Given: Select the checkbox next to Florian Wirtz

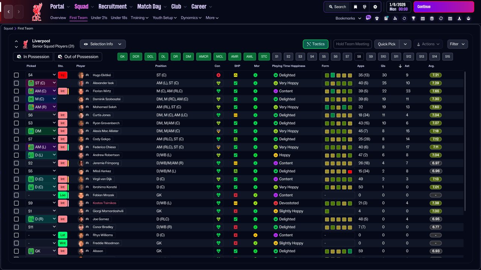Looking at the screenshot, I should click(16, 91).
